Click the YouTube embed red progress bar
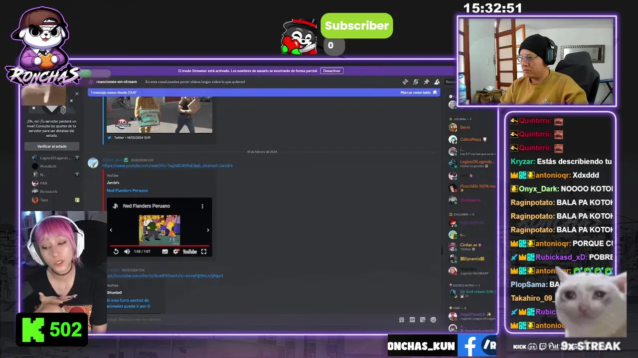Viewport: 638px width, 358px height. [159, 246]
